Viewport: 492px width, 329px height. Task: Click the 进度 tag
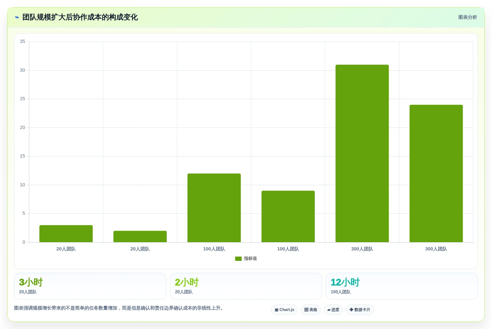tap(333, 310)
